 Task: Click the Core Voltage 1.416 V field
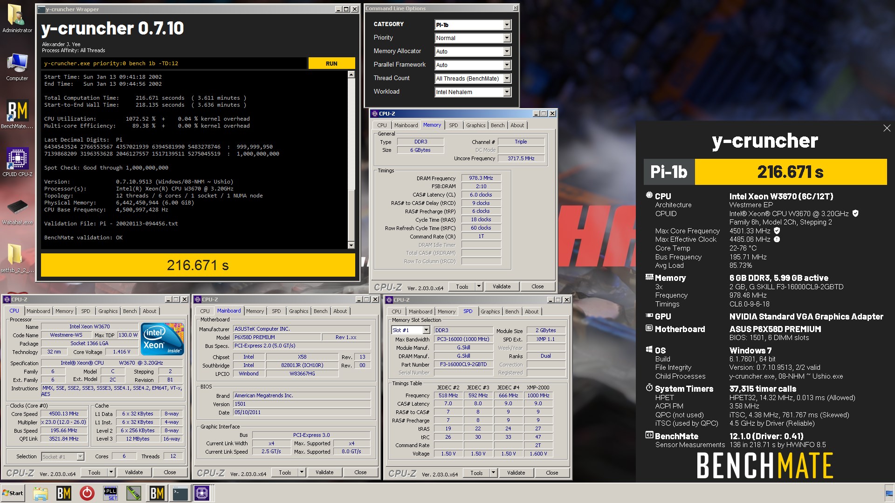[122, 352]
